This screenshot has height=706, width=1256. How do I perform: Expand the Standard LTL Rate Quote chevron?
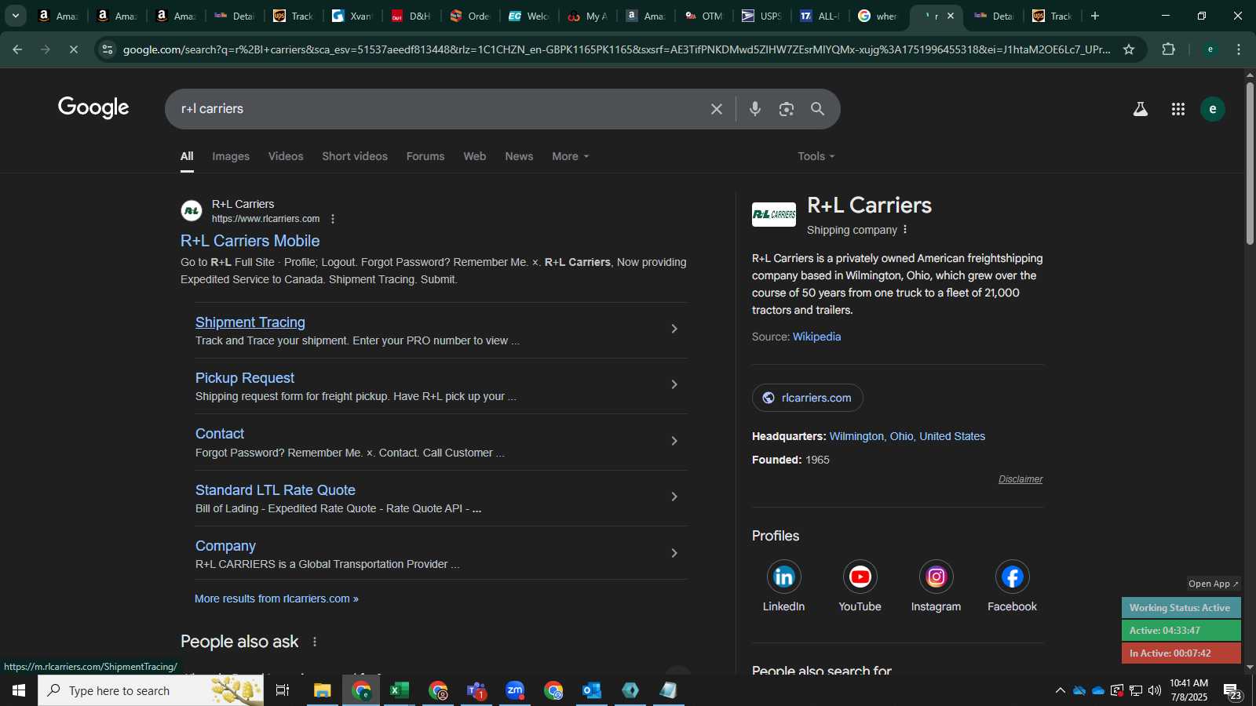[674, 497]
